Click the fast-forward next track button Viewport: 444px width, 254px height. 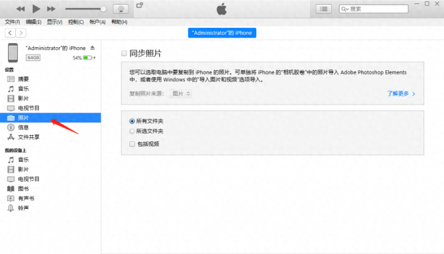[x=51, y=9]
